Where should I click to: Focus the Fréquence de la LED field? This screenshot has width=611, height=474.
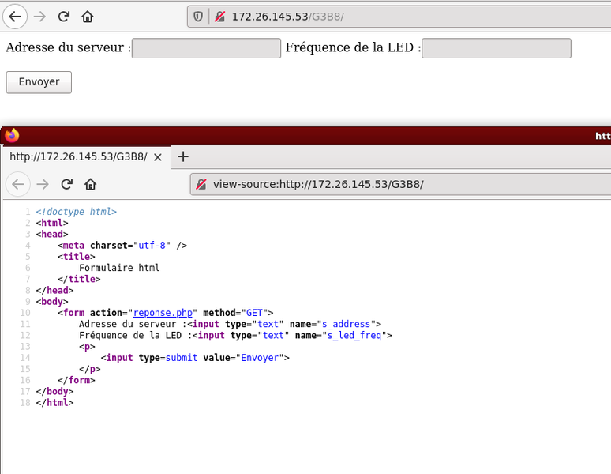(496, 48)
